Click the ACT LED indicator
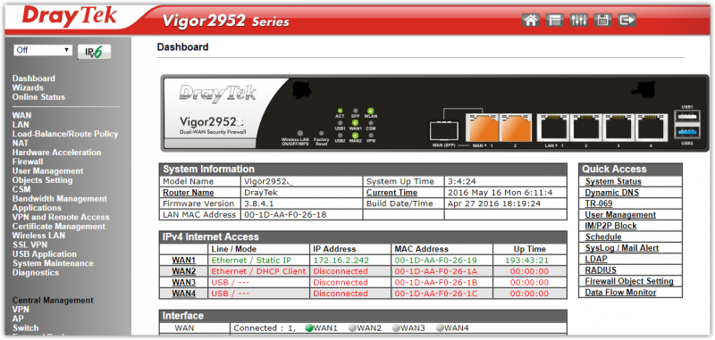 (x=340, y=111)
